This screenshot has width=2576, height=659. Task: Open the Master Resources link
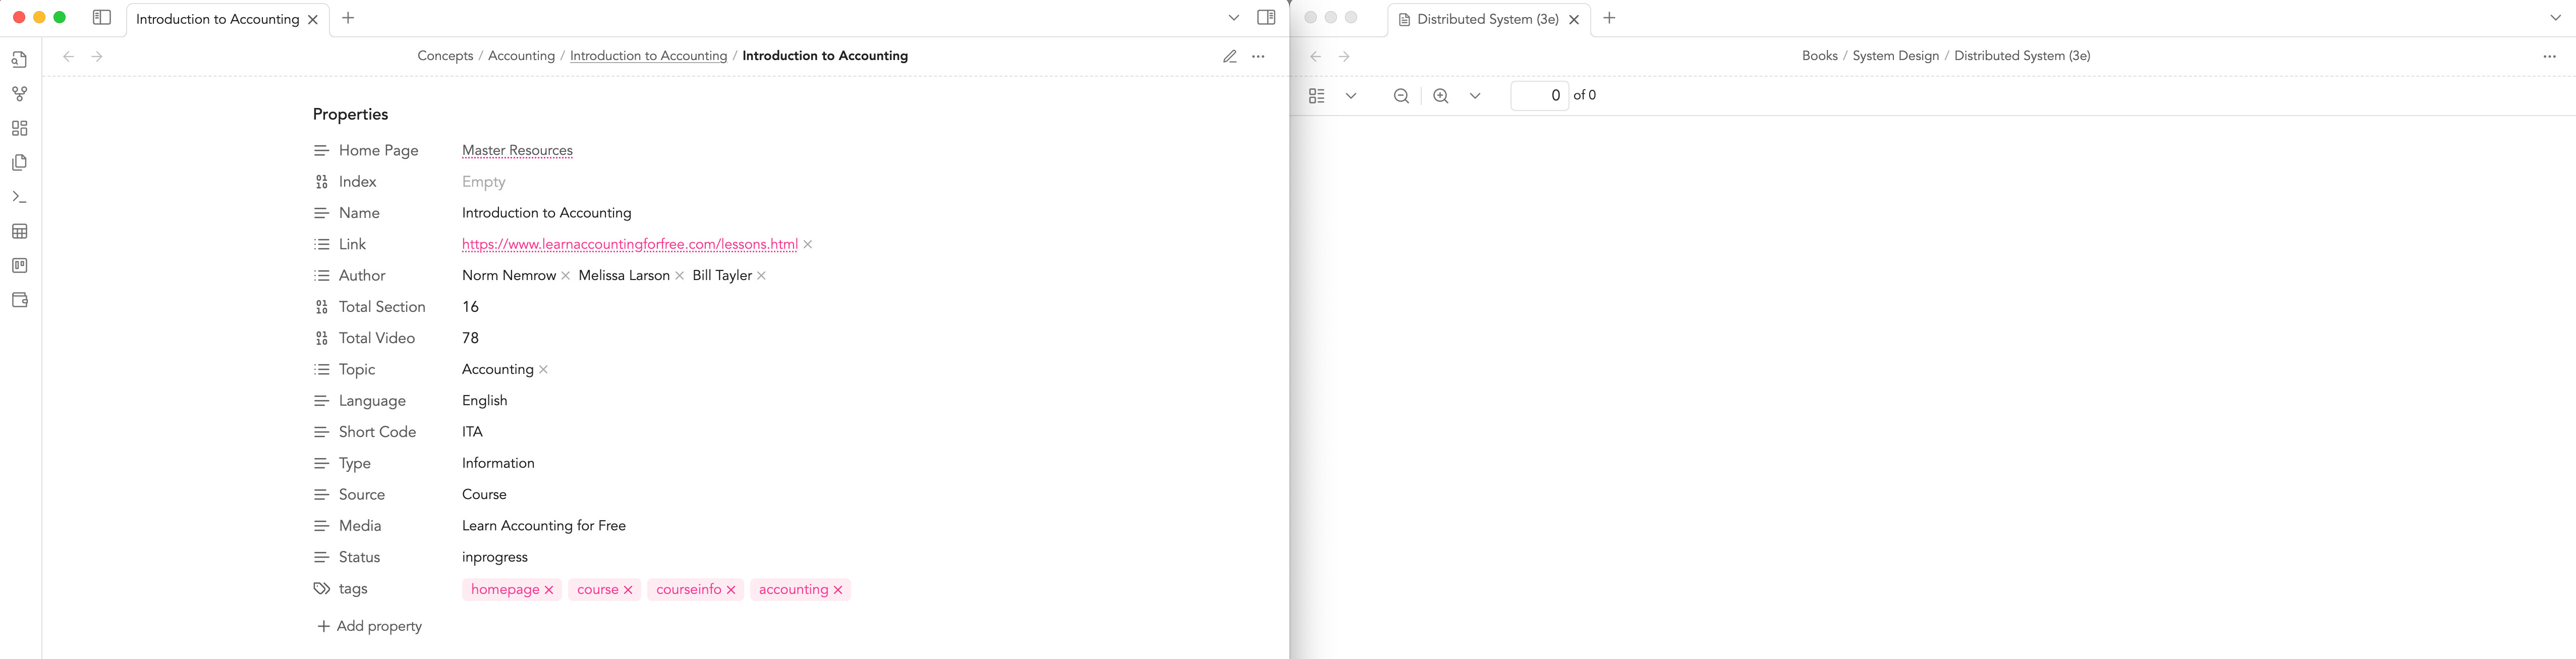click(x=516, y=150)
